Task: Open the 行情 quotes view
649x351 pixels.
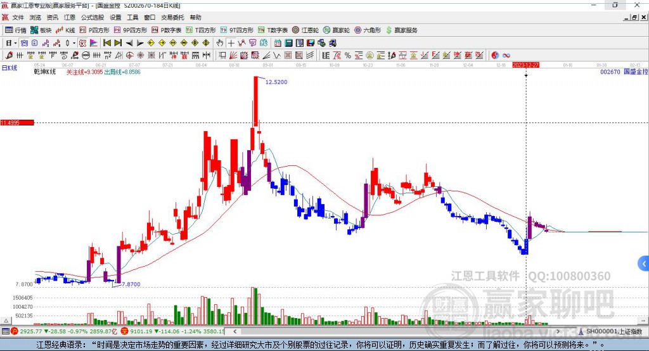Action: pos(16,30)
